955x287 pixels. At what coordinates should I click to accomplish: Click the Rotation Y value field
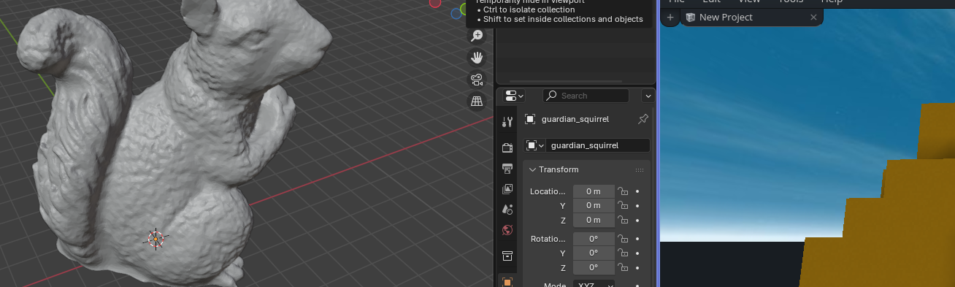[594, 253]
